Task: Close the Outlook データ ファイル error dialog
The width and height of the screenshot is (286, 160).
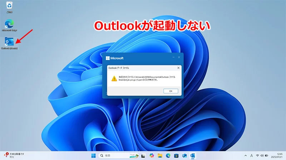Action: point(178,68)
